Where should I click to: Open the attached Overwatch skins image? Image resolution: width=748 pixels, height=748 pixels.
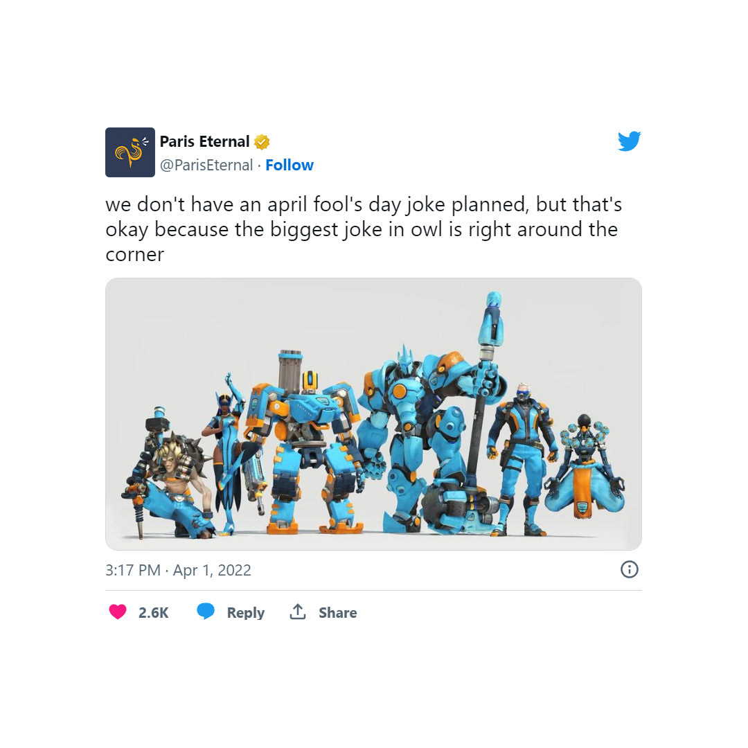pos(373,414)
